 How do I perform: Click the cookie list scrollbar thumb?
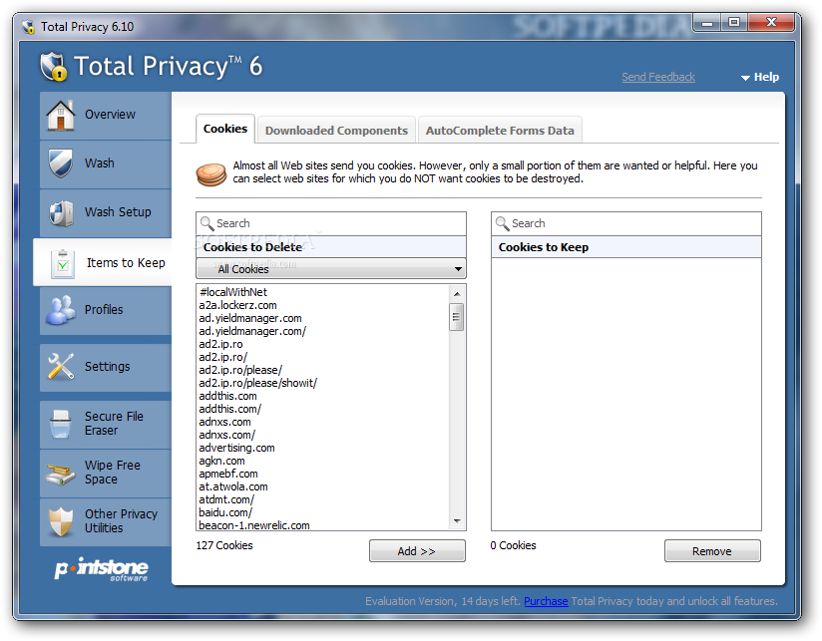(456, 317)
